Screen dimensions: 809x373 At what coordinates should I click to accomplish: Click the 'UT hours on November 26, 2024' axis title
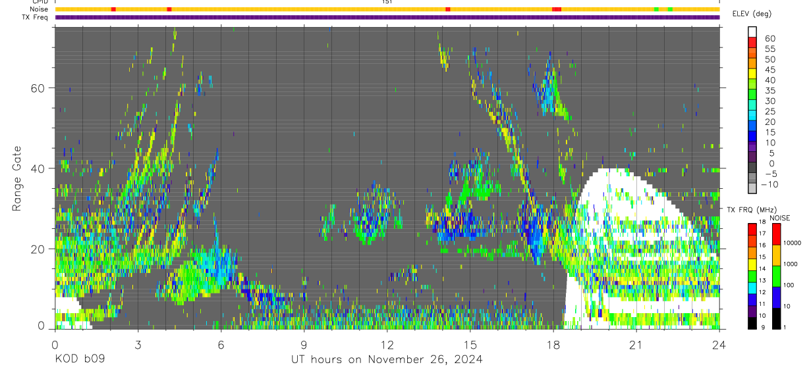(x=387, y=359)
